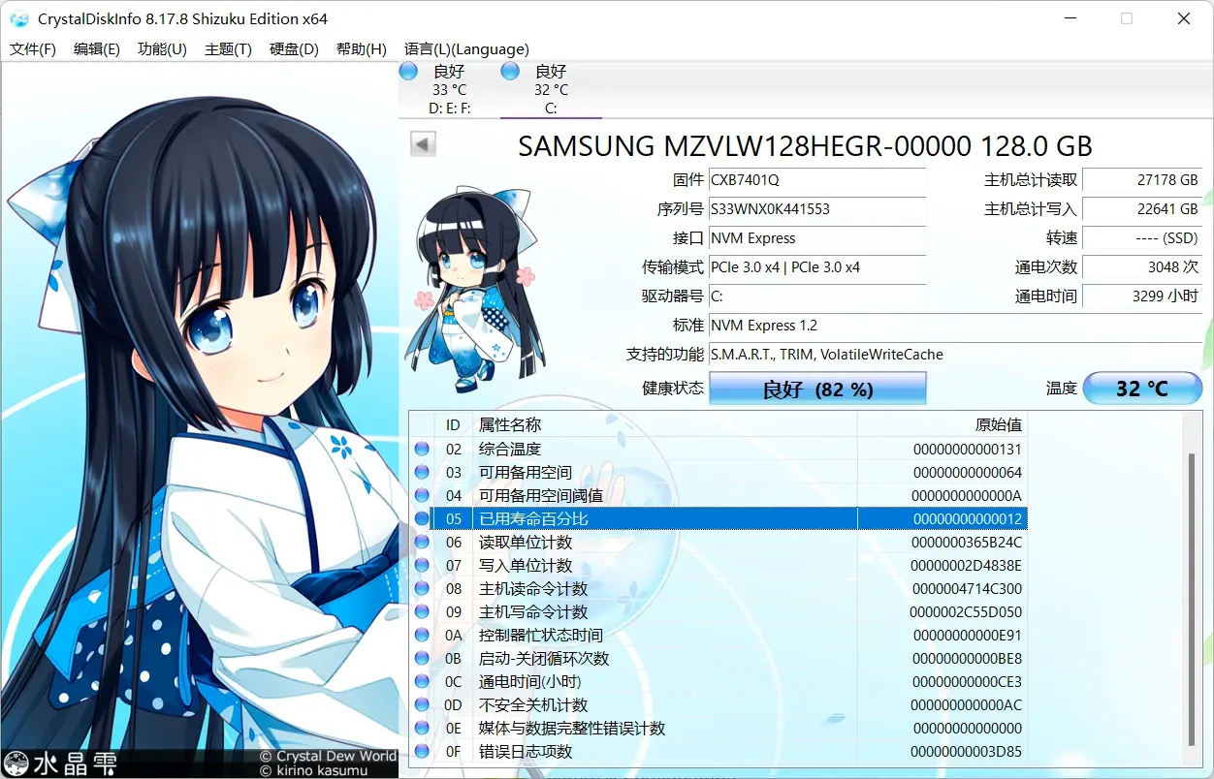Open the 主题(T) menu

pos(228,49)
